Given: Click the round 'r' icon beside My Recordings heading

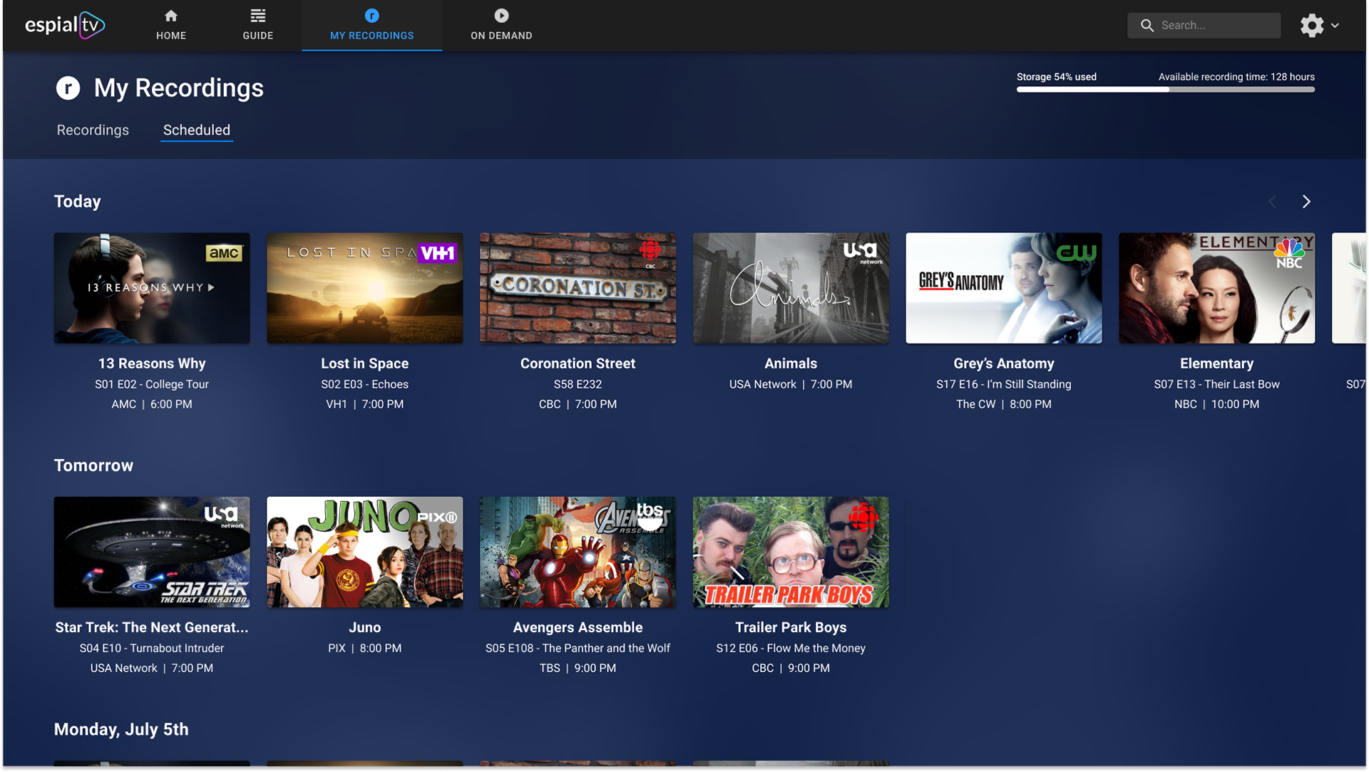Looking at the screenshot, I should coord(68,88).
